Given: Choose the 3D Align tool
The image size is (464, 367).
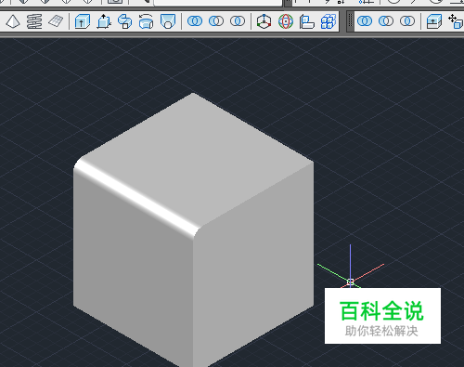Looking at the screenshot, I should [x=307, y=21].
